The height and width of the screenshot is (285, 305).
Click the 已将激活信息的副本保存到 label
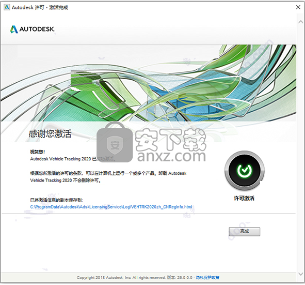point(56,200)
